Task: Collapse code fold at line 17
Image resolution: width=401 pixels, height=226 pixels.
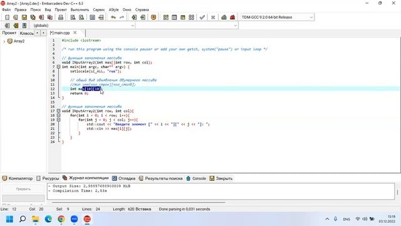Action: coord(58,111)
